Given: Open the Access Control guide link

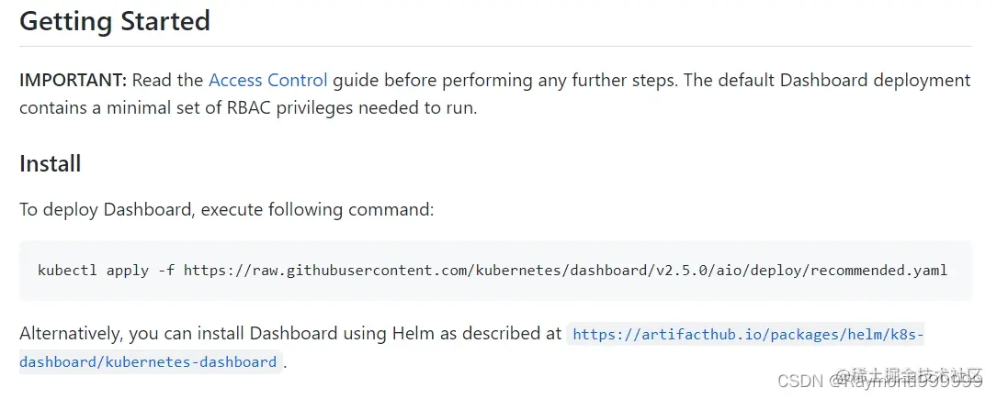Looking at the screenshot, I should (x=267, y=80).
